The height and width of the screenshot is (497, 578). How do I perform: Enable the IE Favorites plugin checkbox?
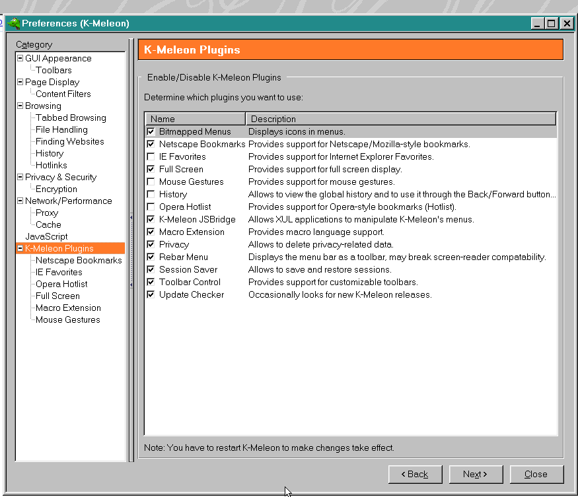point(151,157)
